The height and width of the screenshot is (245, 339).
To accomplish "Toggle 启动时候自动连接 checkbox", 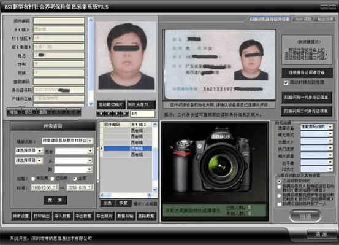I will pyautogui.click(x=286, y=82).
